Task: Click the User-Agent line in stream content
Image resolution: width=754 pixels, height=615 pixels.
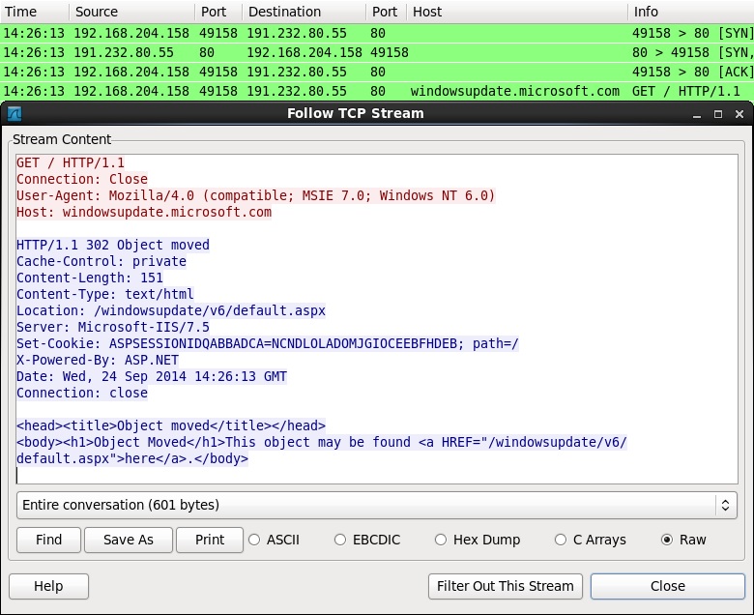Action: pos(255,195)
